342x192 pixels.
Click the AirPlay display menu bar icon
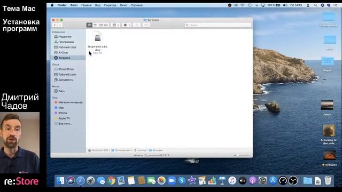click(263, 5)
